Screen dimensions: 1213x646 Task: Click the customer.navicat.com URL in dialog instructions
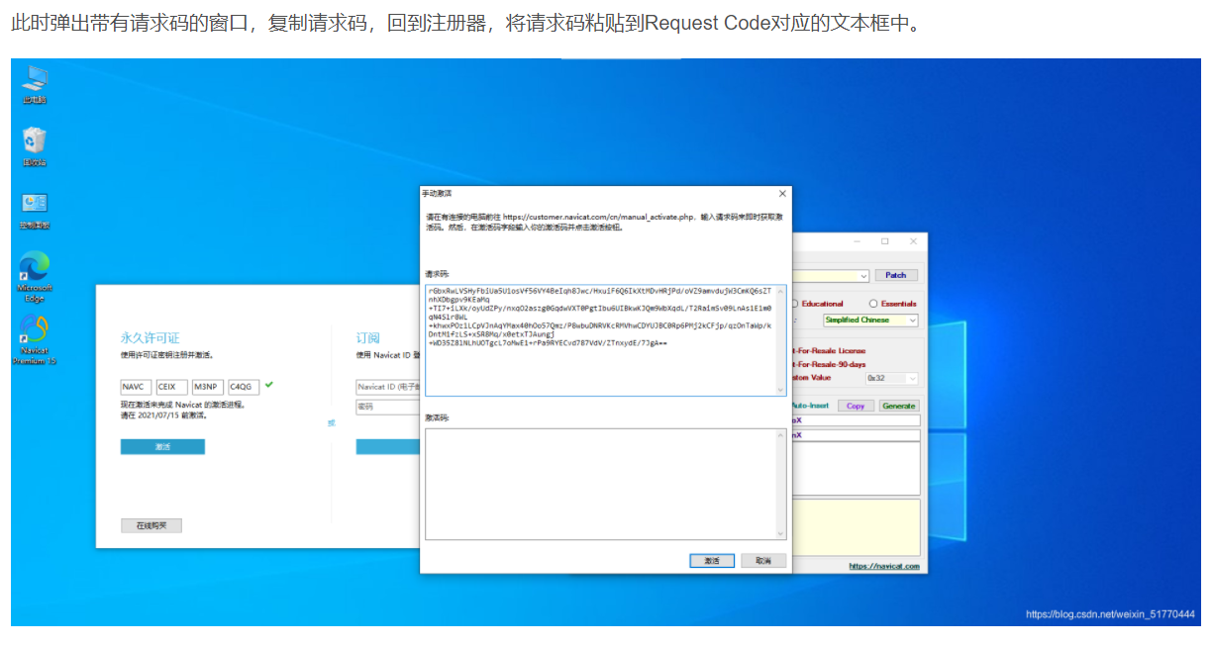[598, 216]
